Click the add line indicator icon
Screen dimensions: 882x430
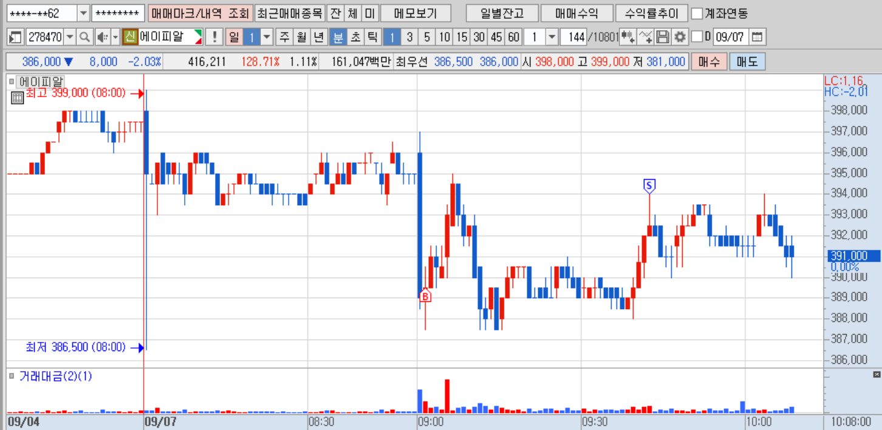click(x=646, y=37)
